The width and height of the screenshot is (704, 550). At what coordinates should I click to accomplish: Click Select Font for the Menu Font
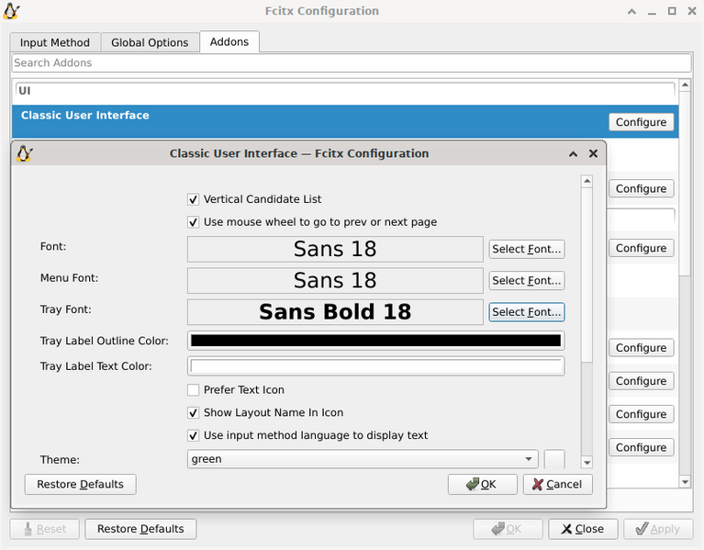click(x=526, y=281)
